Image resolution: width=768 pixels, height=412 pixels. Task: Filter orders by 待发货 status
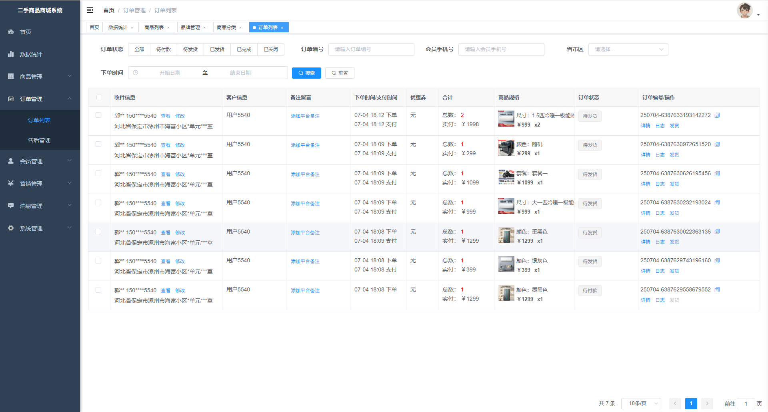[190, 50]
